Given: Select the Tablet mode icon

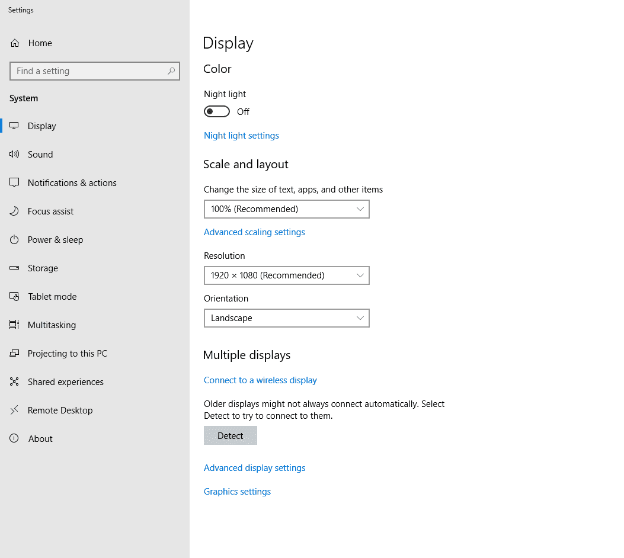Looking at the screenshot, I should click(14, 296).
